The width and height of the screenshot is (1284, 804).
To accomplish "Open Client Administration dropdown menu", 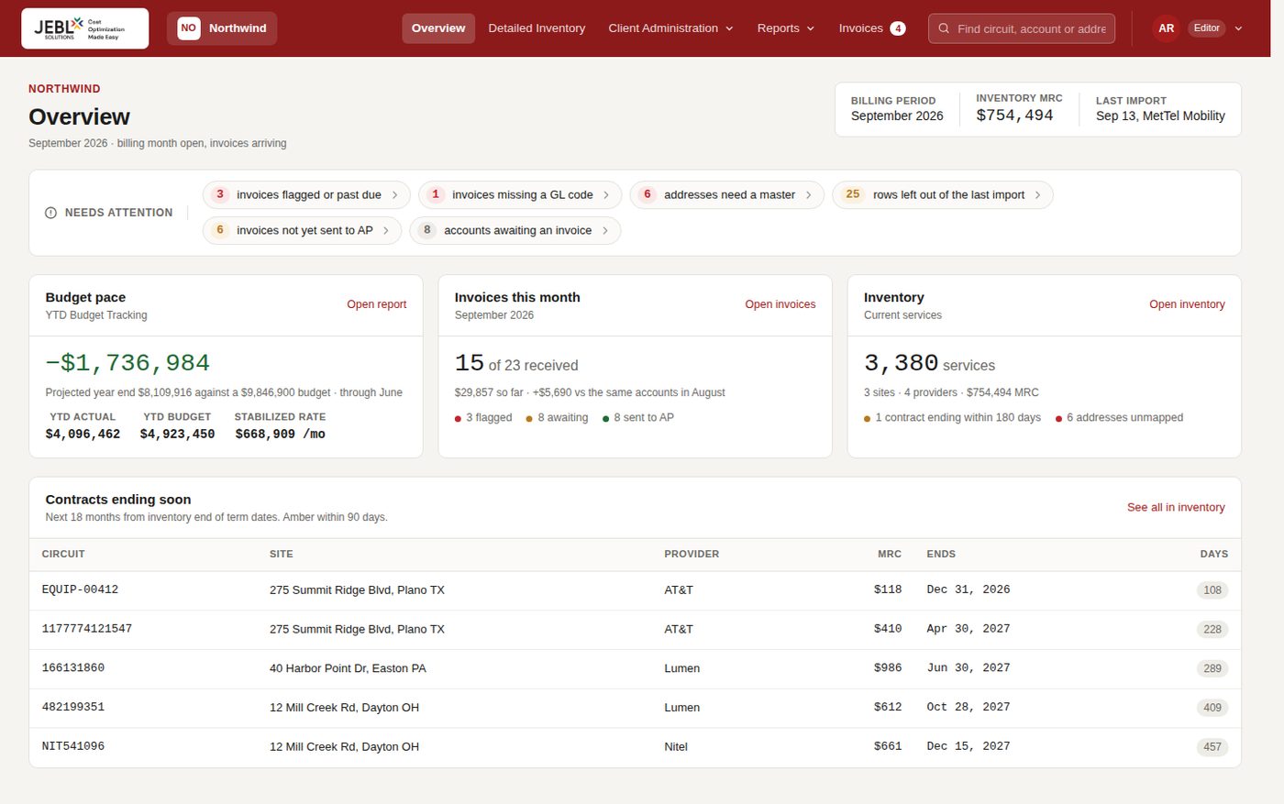I will coord(670,28).
